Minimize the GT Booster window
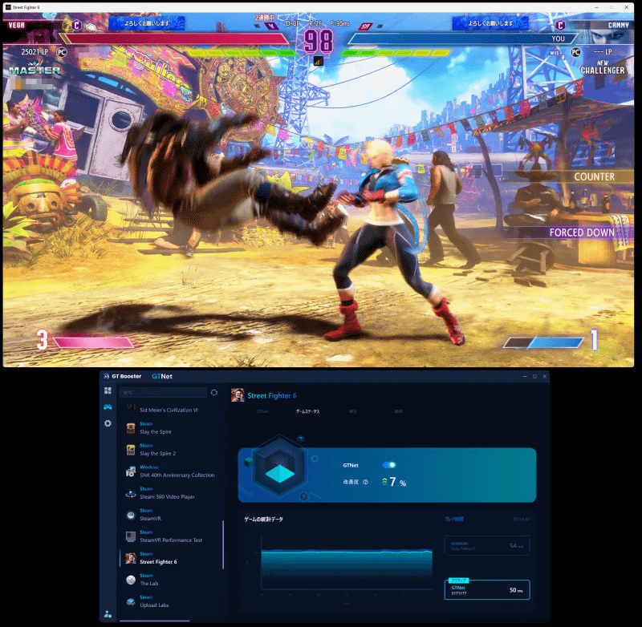The width and height of the screenshot is (642, 627). 525,376
